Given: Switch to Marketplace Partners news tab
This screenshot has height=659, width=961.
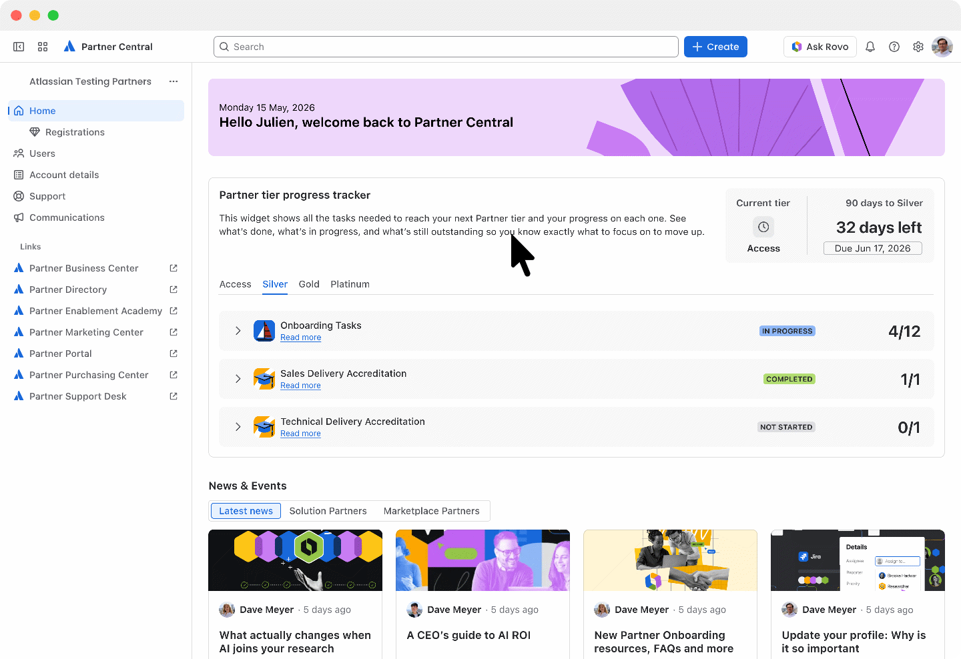Looking at the screenshot, I should point(432,511).
